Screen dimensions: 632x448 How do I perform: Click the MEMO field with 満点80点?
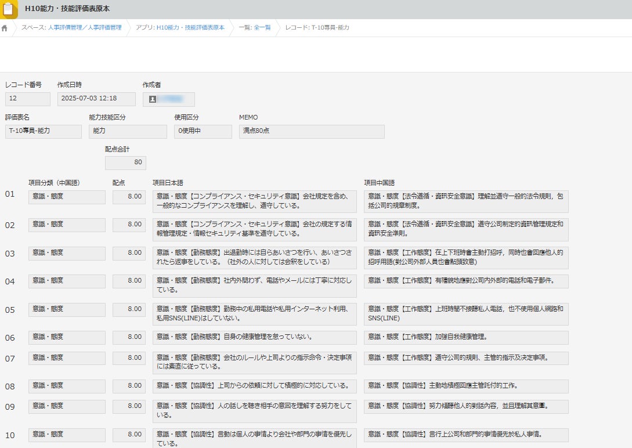(312, 132)
